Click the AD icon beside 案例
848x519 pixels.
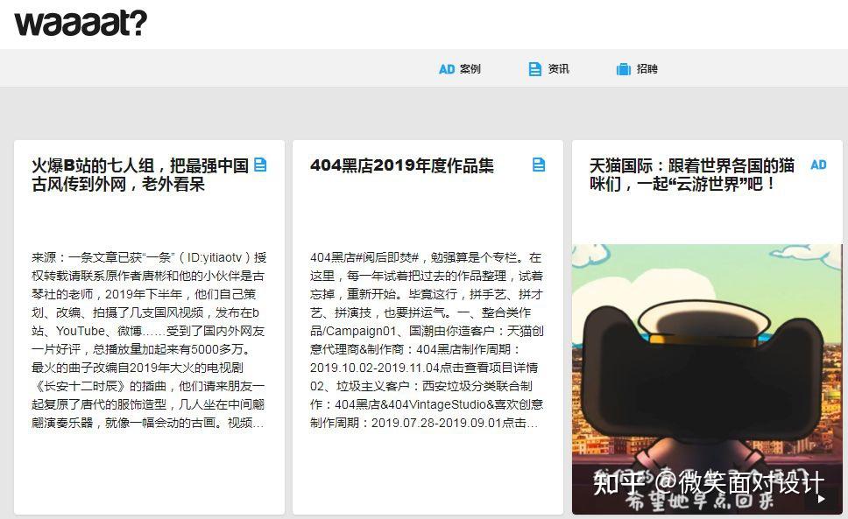click(447, 69)
